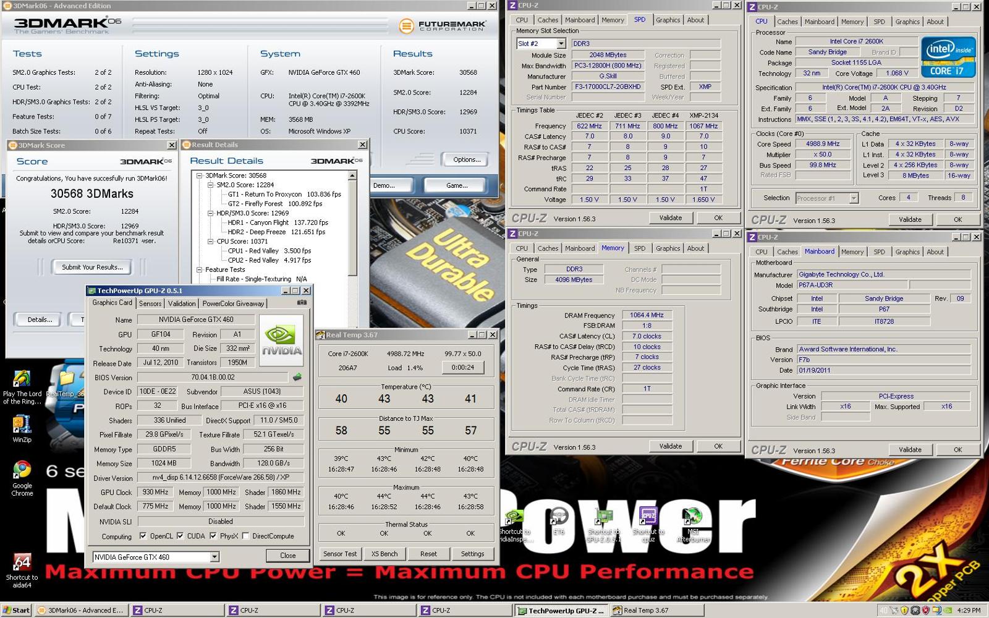
Task: Switch to TechPowerUp GPU-Z taskbar item
Action: (x=561, y=610)
